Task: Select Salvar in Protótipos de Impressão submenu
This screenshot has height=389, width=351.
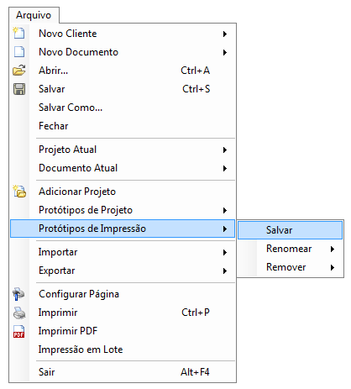Action: coord(290,230)
